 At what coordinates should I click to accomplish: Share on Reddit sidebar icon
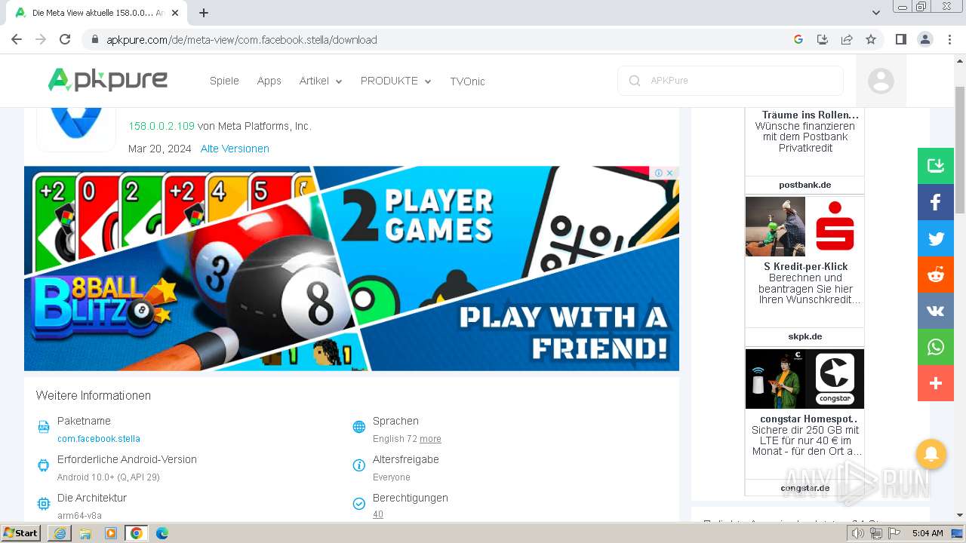point(936,275)
